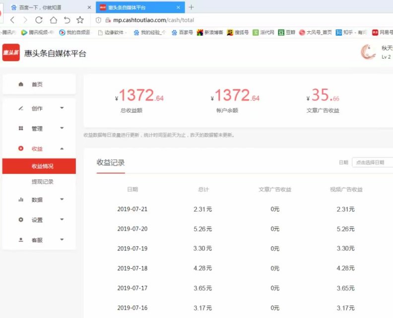This screenshot has height=318, width=393.
Task: Open the browser home page icon
Action: tap(54, 20)
